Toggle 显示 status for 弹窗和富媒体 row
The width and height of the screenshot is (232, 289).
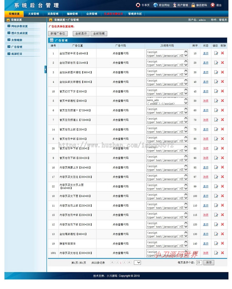(206, 244)
